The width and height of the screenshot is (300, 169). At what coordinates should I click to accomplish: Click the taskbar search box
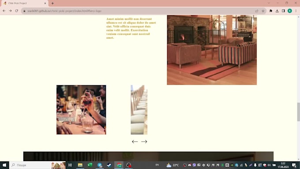(x=37, y=165)
